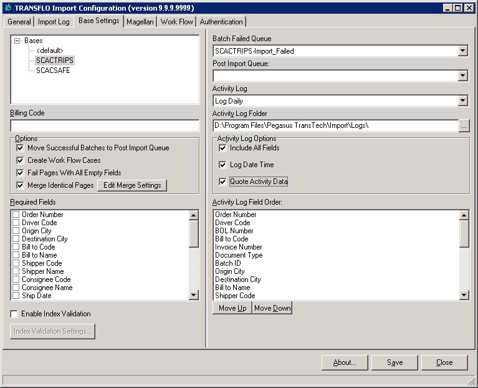Minimize the TRANSFLO window
Image resolution: width=478 pixels, height=388 pixels.
click(x=447, y=8)
